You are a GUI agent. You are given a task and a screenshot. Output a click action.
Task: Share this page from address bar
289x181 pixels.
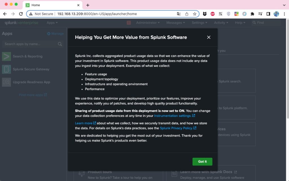187,14
